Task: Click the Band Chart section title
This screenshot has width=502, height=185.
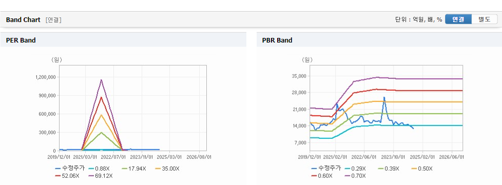Action: [23, 20]
